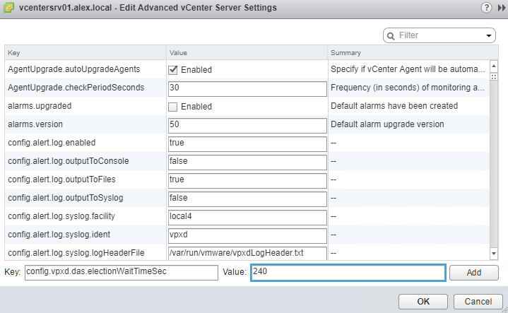508x313 pixels.
Task: Click the new Value input containing 240
Action: coord(347,272)
